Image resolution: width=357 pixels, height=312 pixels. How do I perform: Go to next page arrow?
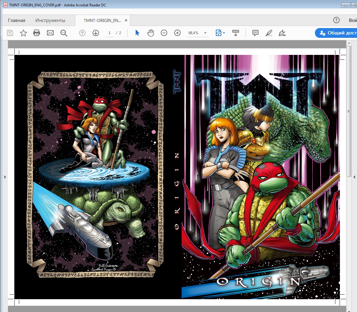click(x=96, y=33)
